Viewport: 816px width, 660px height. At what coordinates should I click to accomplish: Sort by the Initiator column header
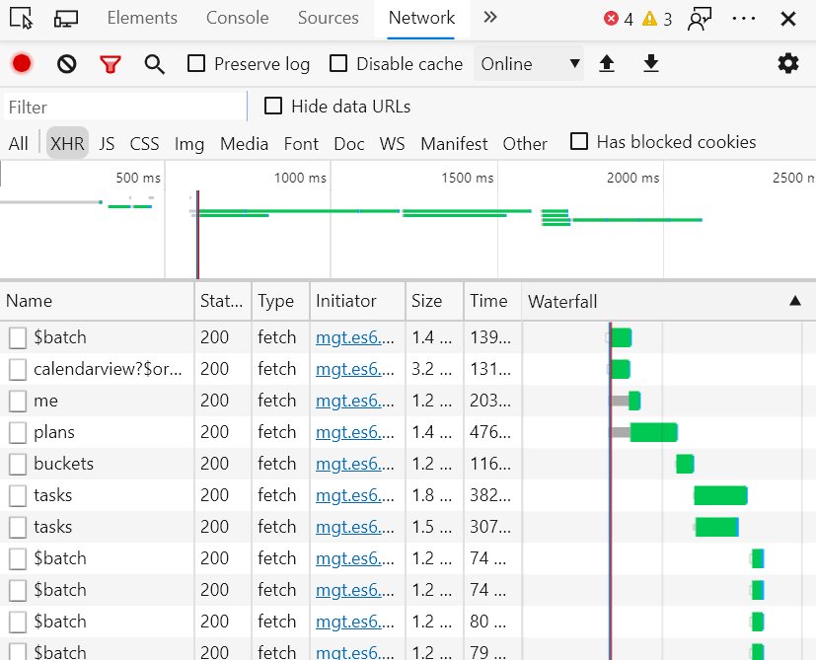pyautogui.click(x=357, y=301)
